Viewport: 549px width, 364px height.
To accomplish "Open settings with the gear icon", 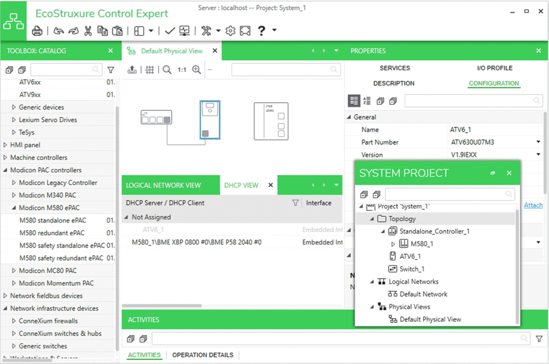I will tap(231, 31).
